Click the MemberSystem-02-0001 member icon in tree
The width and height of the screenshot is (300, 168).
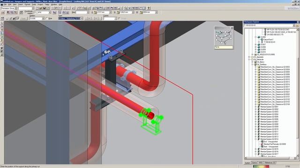tap(259, 107)
